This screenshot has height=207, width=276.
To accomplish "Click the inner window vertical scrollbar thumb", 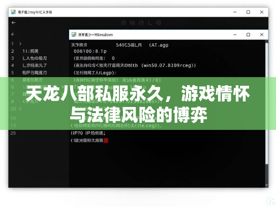I will pos(267,103).
